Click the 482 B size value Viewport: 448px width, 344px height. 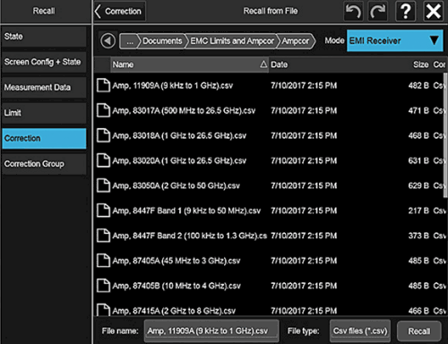point(418,86)
